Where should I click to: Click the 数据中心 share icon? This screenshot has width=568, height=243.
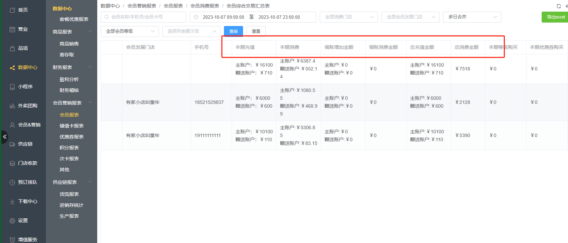[12, 68]
